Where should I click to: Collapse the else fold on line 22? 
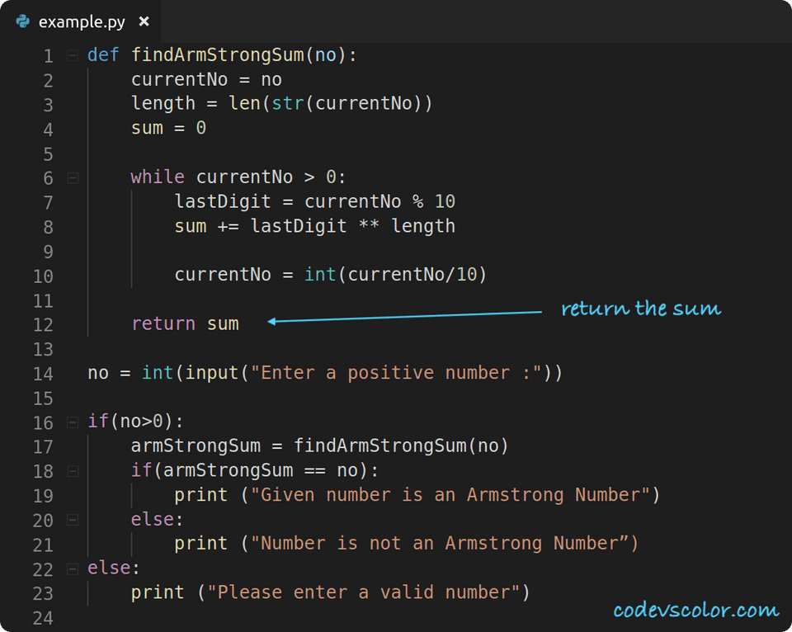click(73, 569)
